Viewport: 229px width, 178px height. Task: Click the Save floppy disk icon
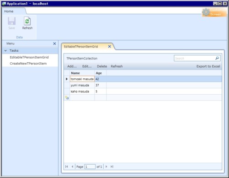click(11, 21)
